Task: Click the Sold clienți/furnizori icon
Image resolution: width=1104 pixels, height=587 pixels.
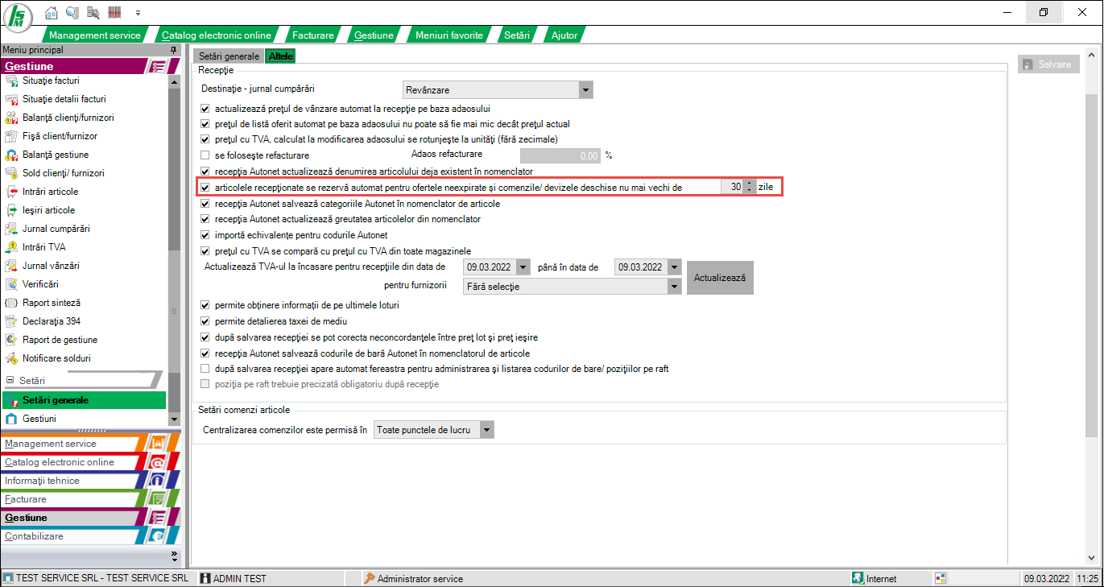Action: coord(11,173)
